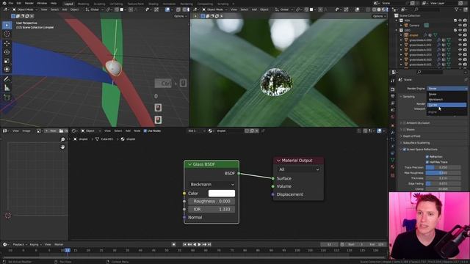The height and width of the screenshot is (264, 470).
Task: Open the Object Mode dropdown in left viewport
Action: (x=25, y=10)
